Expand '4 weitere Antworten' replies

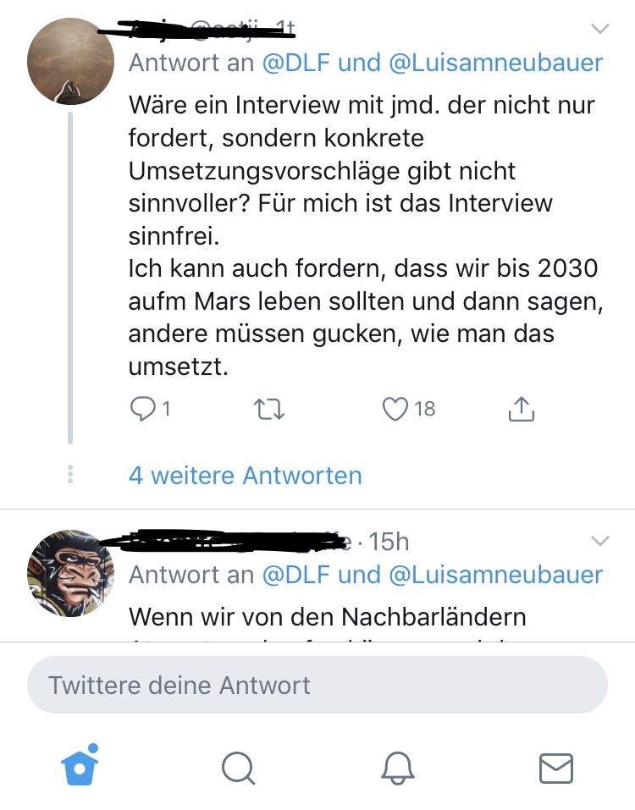245,476
